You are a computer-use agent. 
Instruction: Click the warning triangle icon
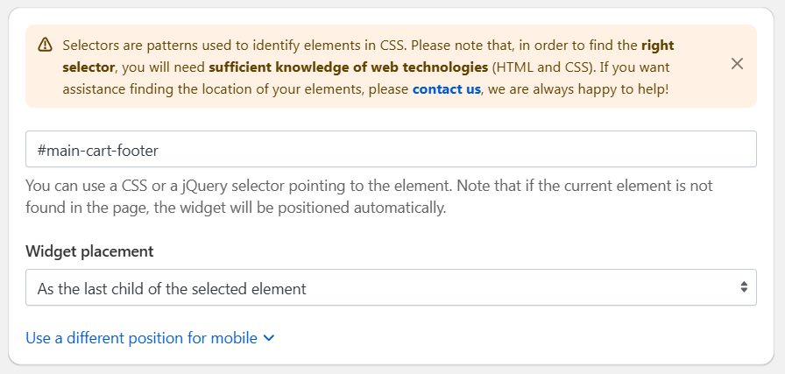click(45, 45)
